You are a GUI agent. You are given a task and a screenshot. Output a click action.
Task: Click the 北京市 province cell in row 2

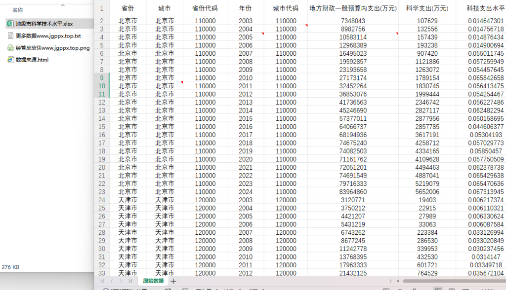128,21
